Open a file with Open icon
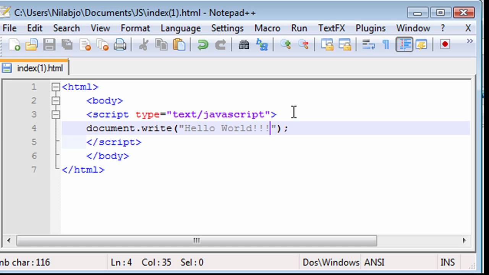This screenshot has width=489, height=275. tap(32, 45)
